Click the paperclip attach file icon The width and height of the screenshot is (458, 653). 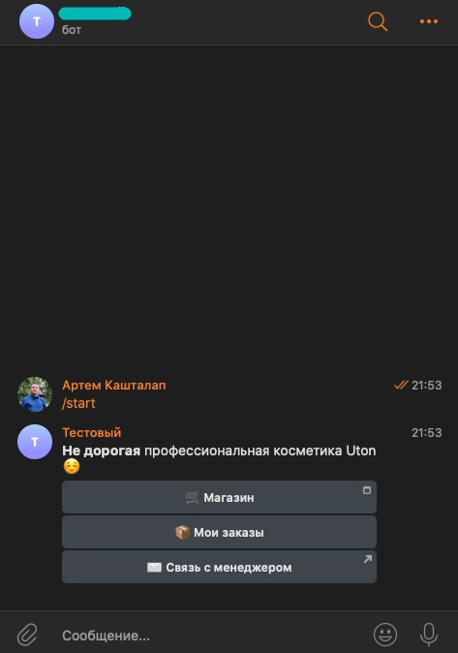27,635
